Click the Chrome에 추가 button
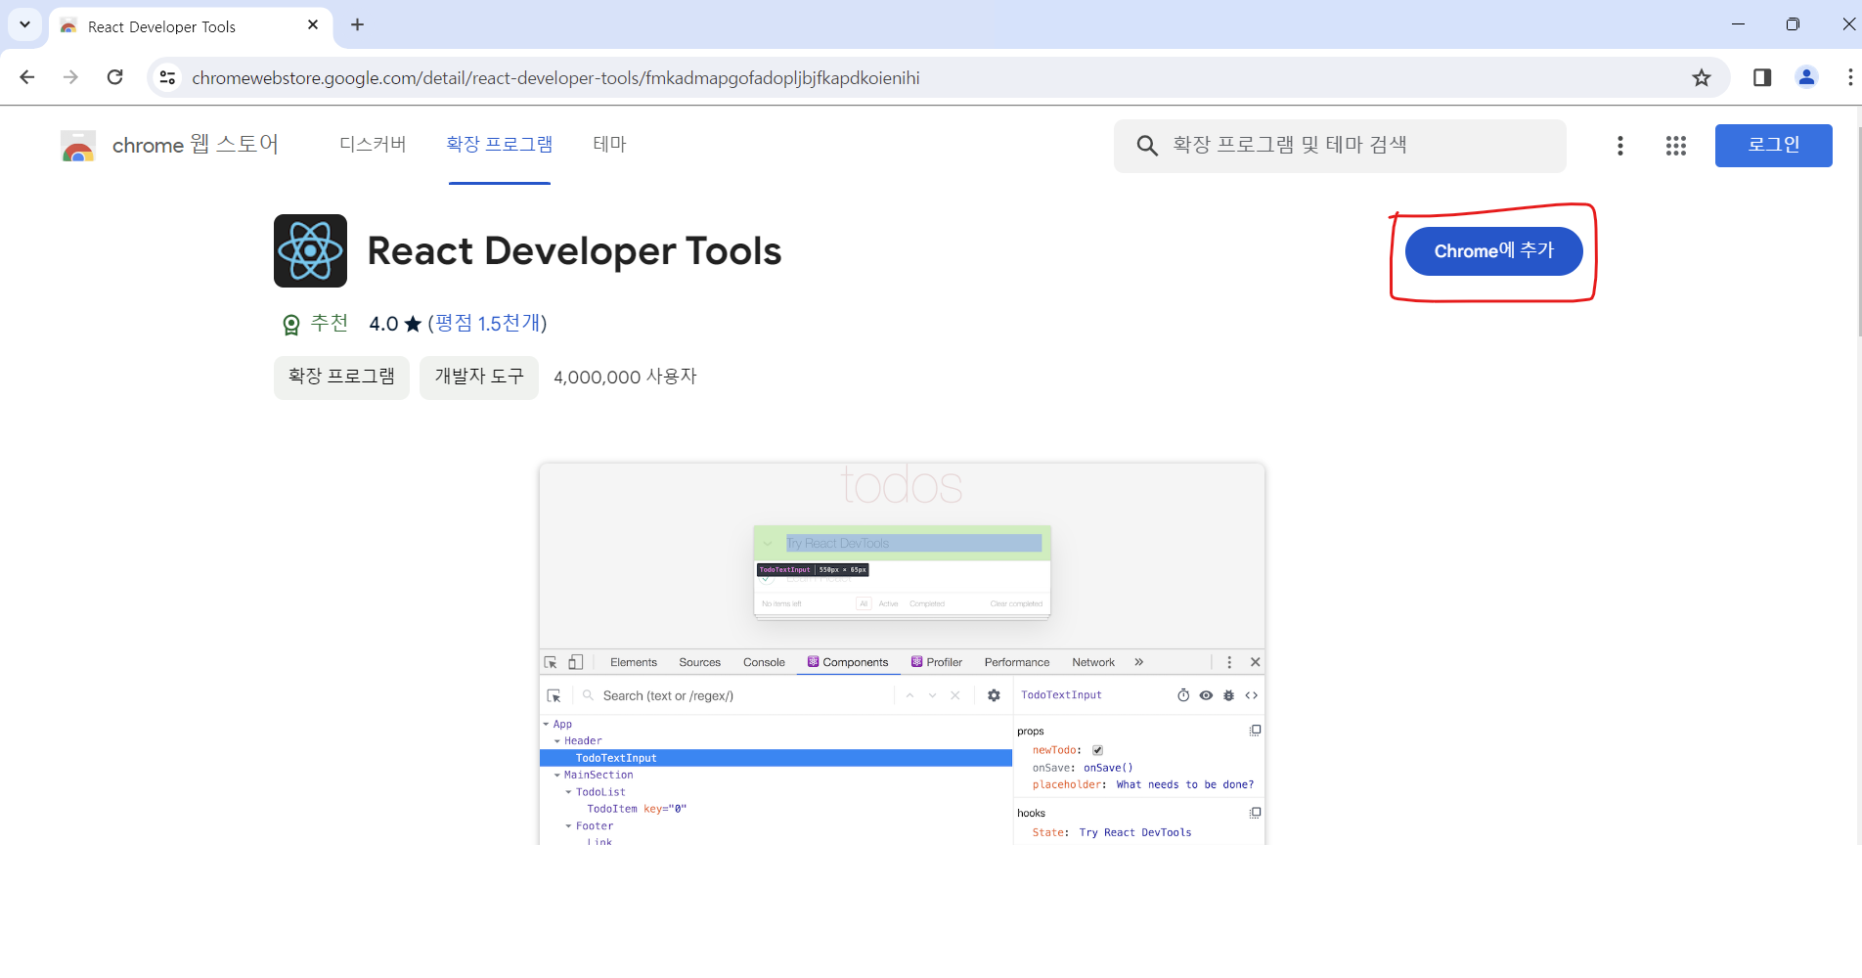Image resolution: width=1862 pixels, height=978 pixels. 1493,251
